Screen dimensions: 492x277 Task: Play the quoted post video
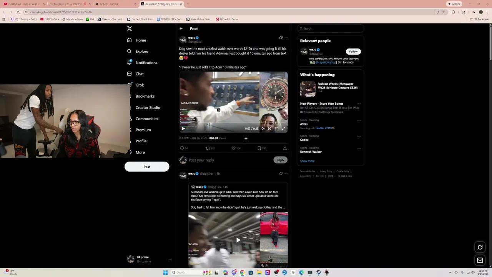click(x=238, y=240)
